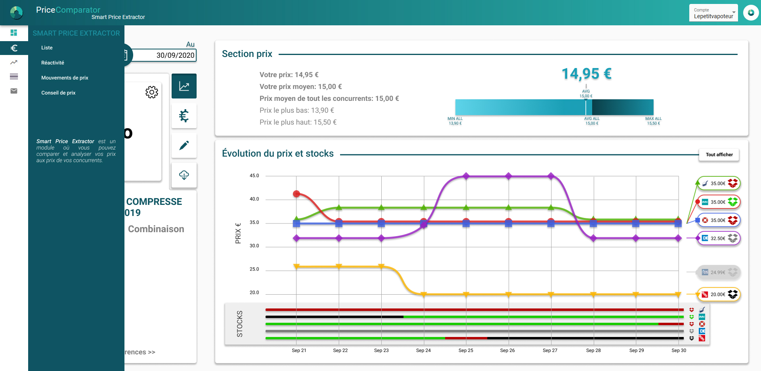This screenshot has width=761, height=371.
Task: Toggle the green 35.00€ competitor legend
Action: (718, 184)
